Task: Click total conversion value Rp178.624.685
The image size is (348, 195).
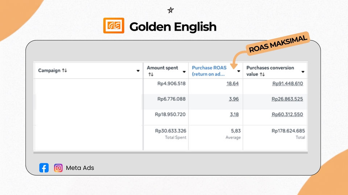Action: coord(288,131)
